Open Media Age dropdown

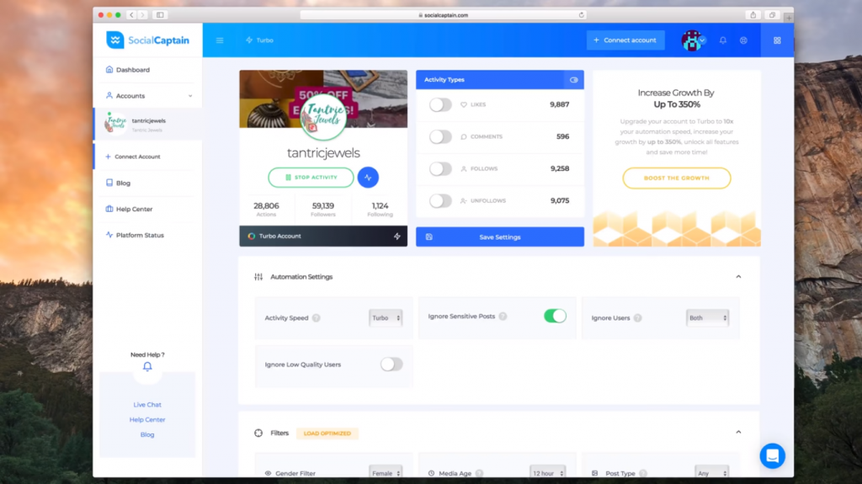(x=547, y=472)
